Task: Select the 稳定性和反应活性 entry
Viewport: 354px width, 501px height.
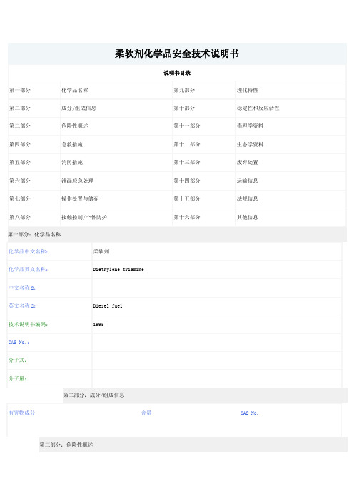Action: click(258, 108)
